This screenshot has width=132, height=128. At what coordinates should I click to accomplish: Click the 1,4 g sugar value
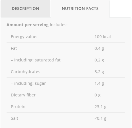(99, 83)
